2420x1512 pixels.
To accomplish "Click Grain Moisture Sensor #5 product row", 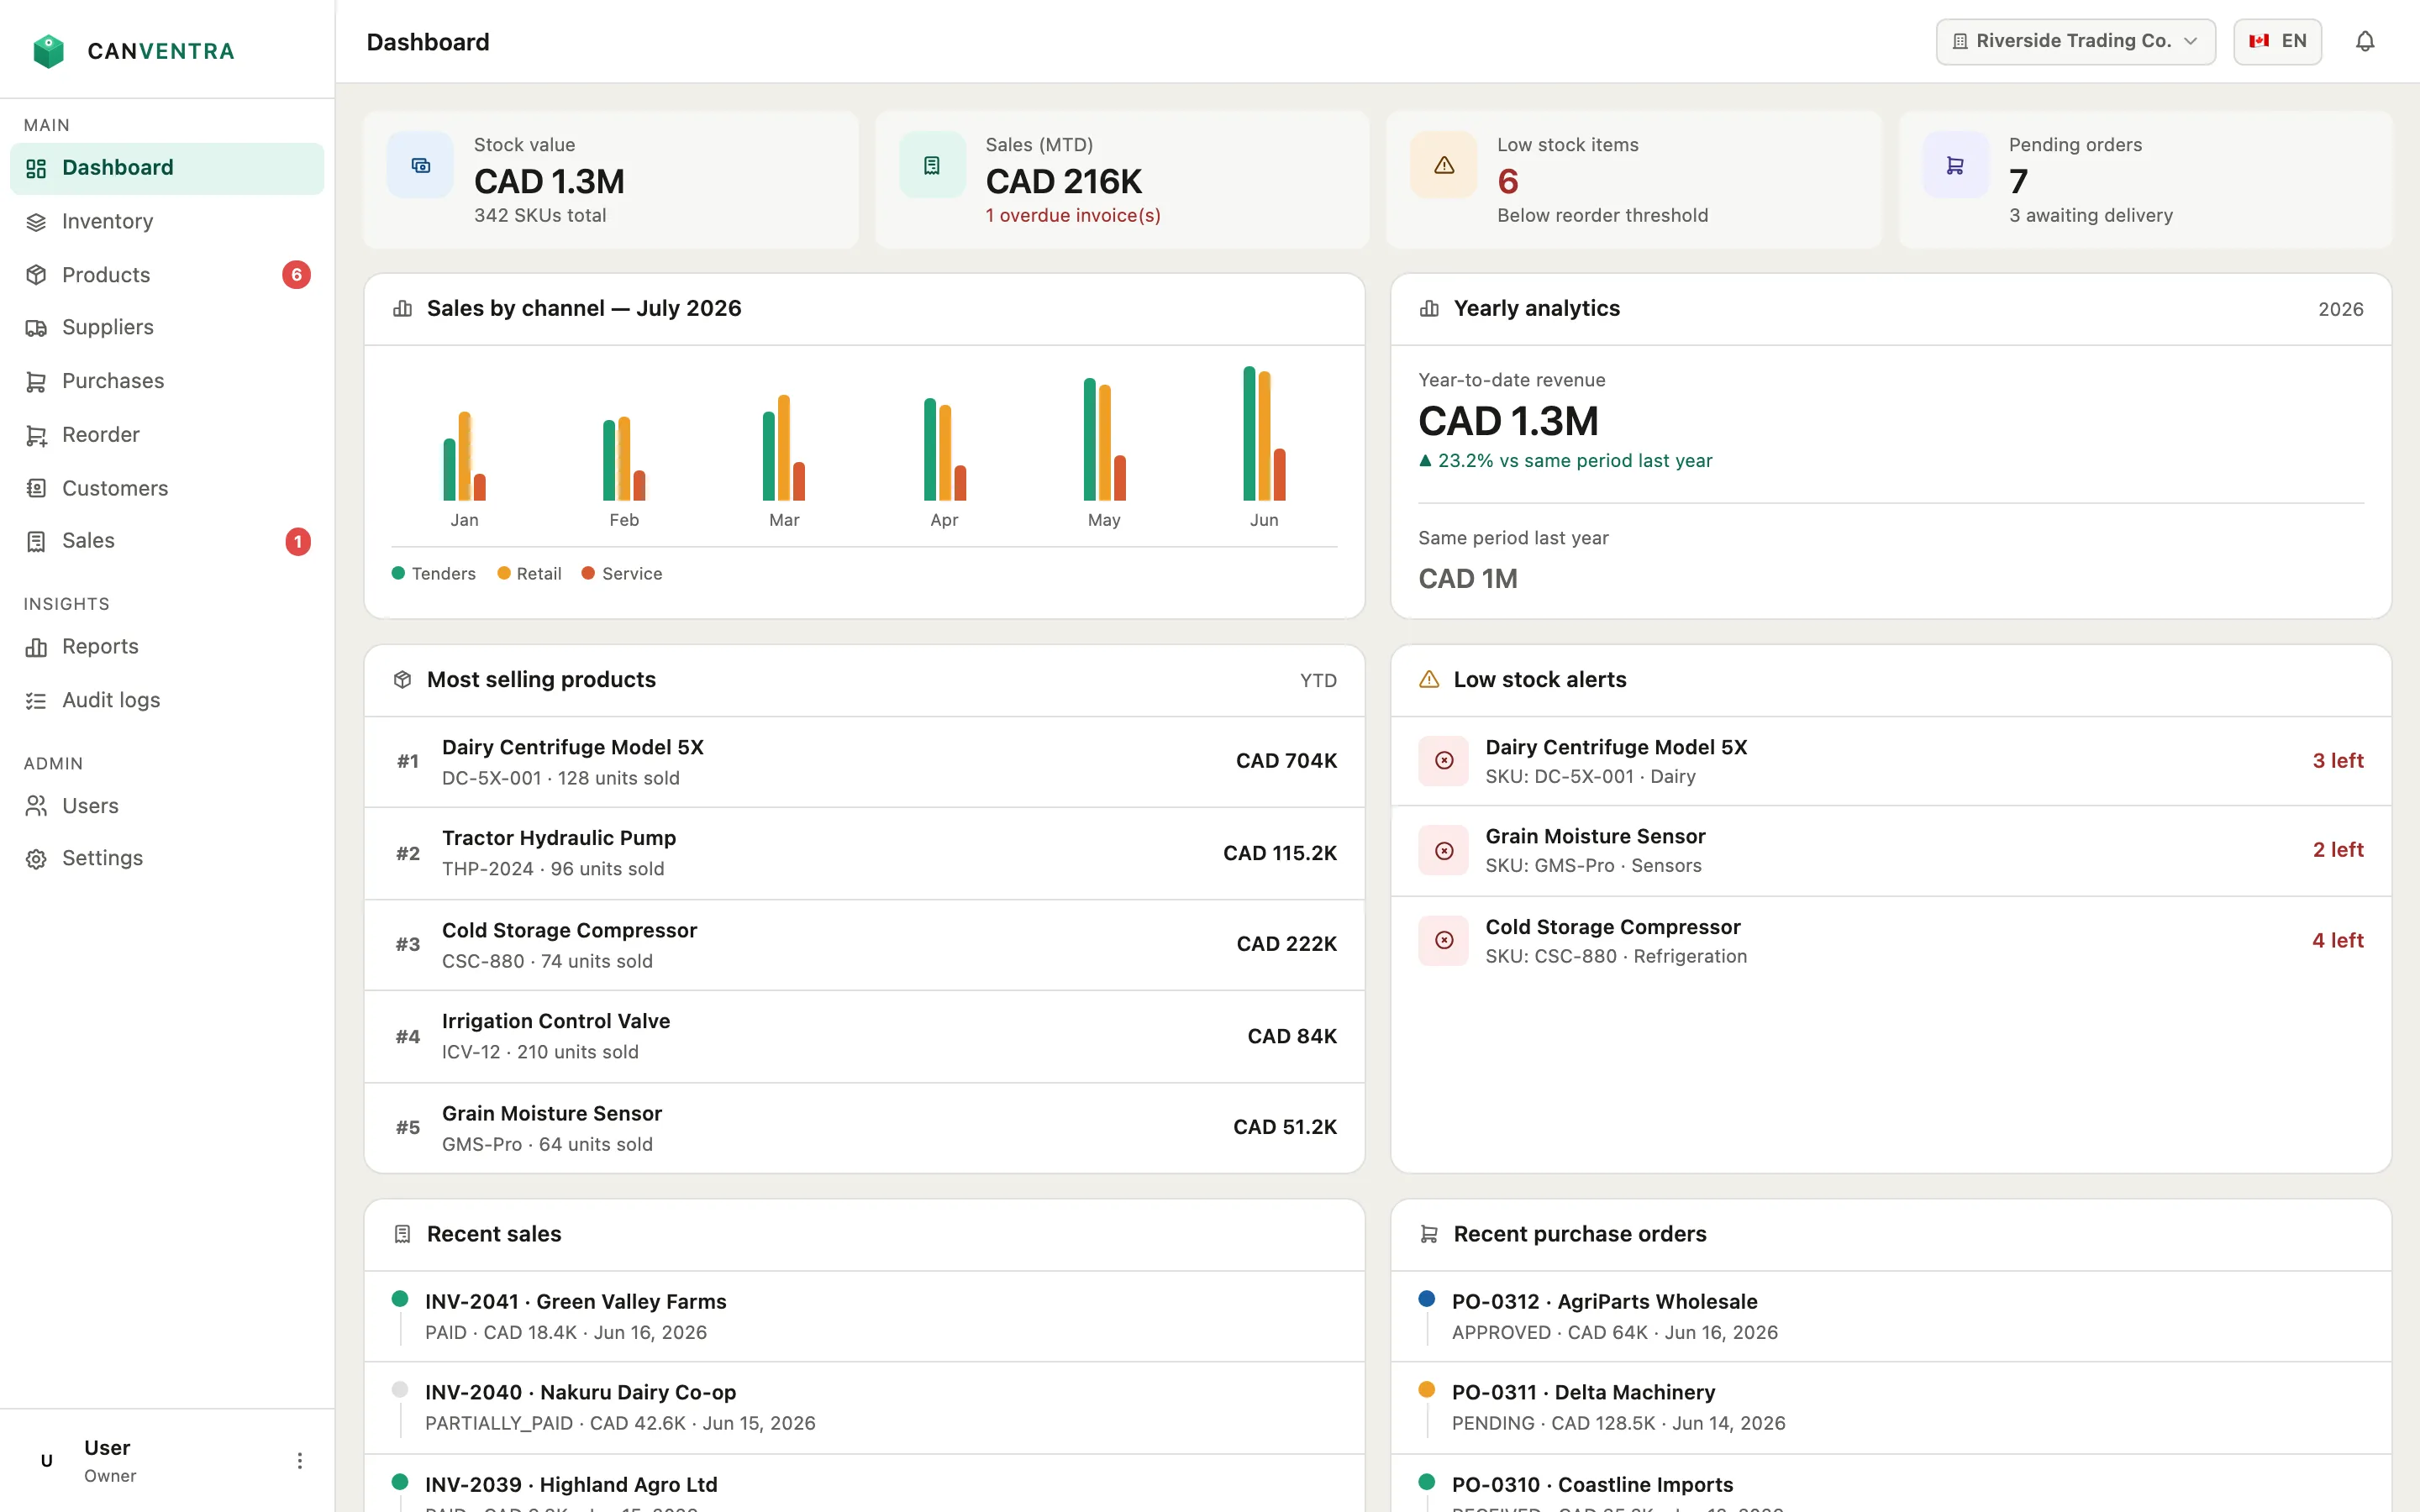I will pos(865,1128).
